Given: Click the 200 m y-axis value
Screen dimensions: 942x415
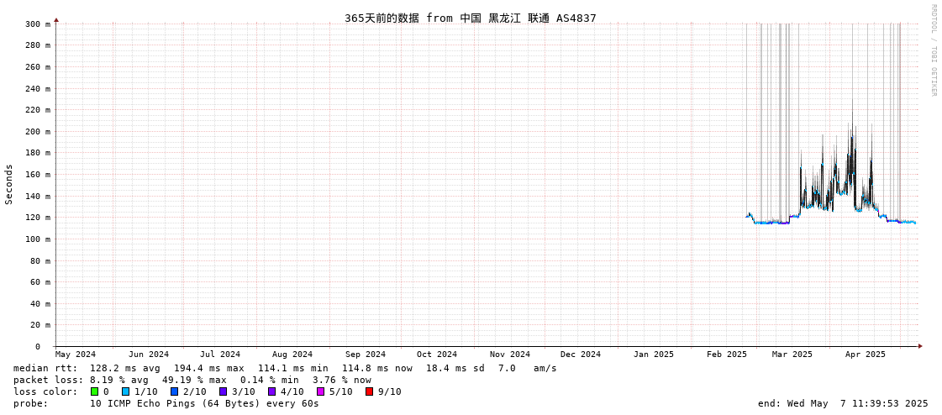Looking at the screenshot, I should (x=38, y=132).
